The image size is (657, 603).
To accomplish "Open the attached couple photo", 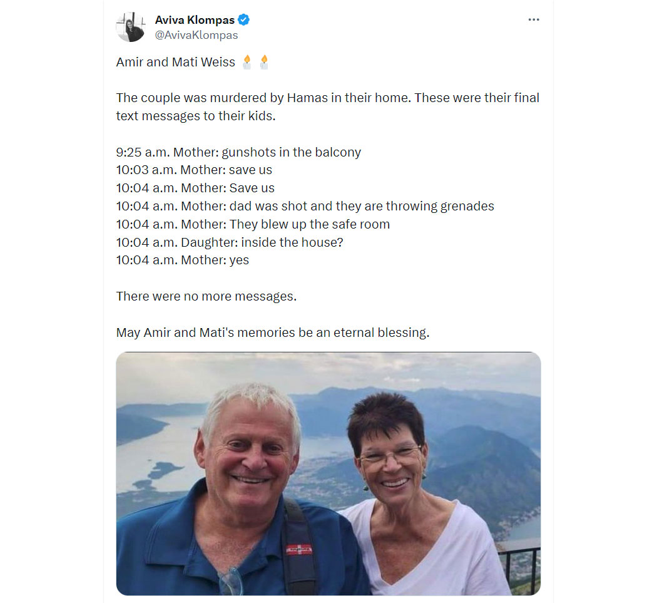I will click(x=328, y=473).
